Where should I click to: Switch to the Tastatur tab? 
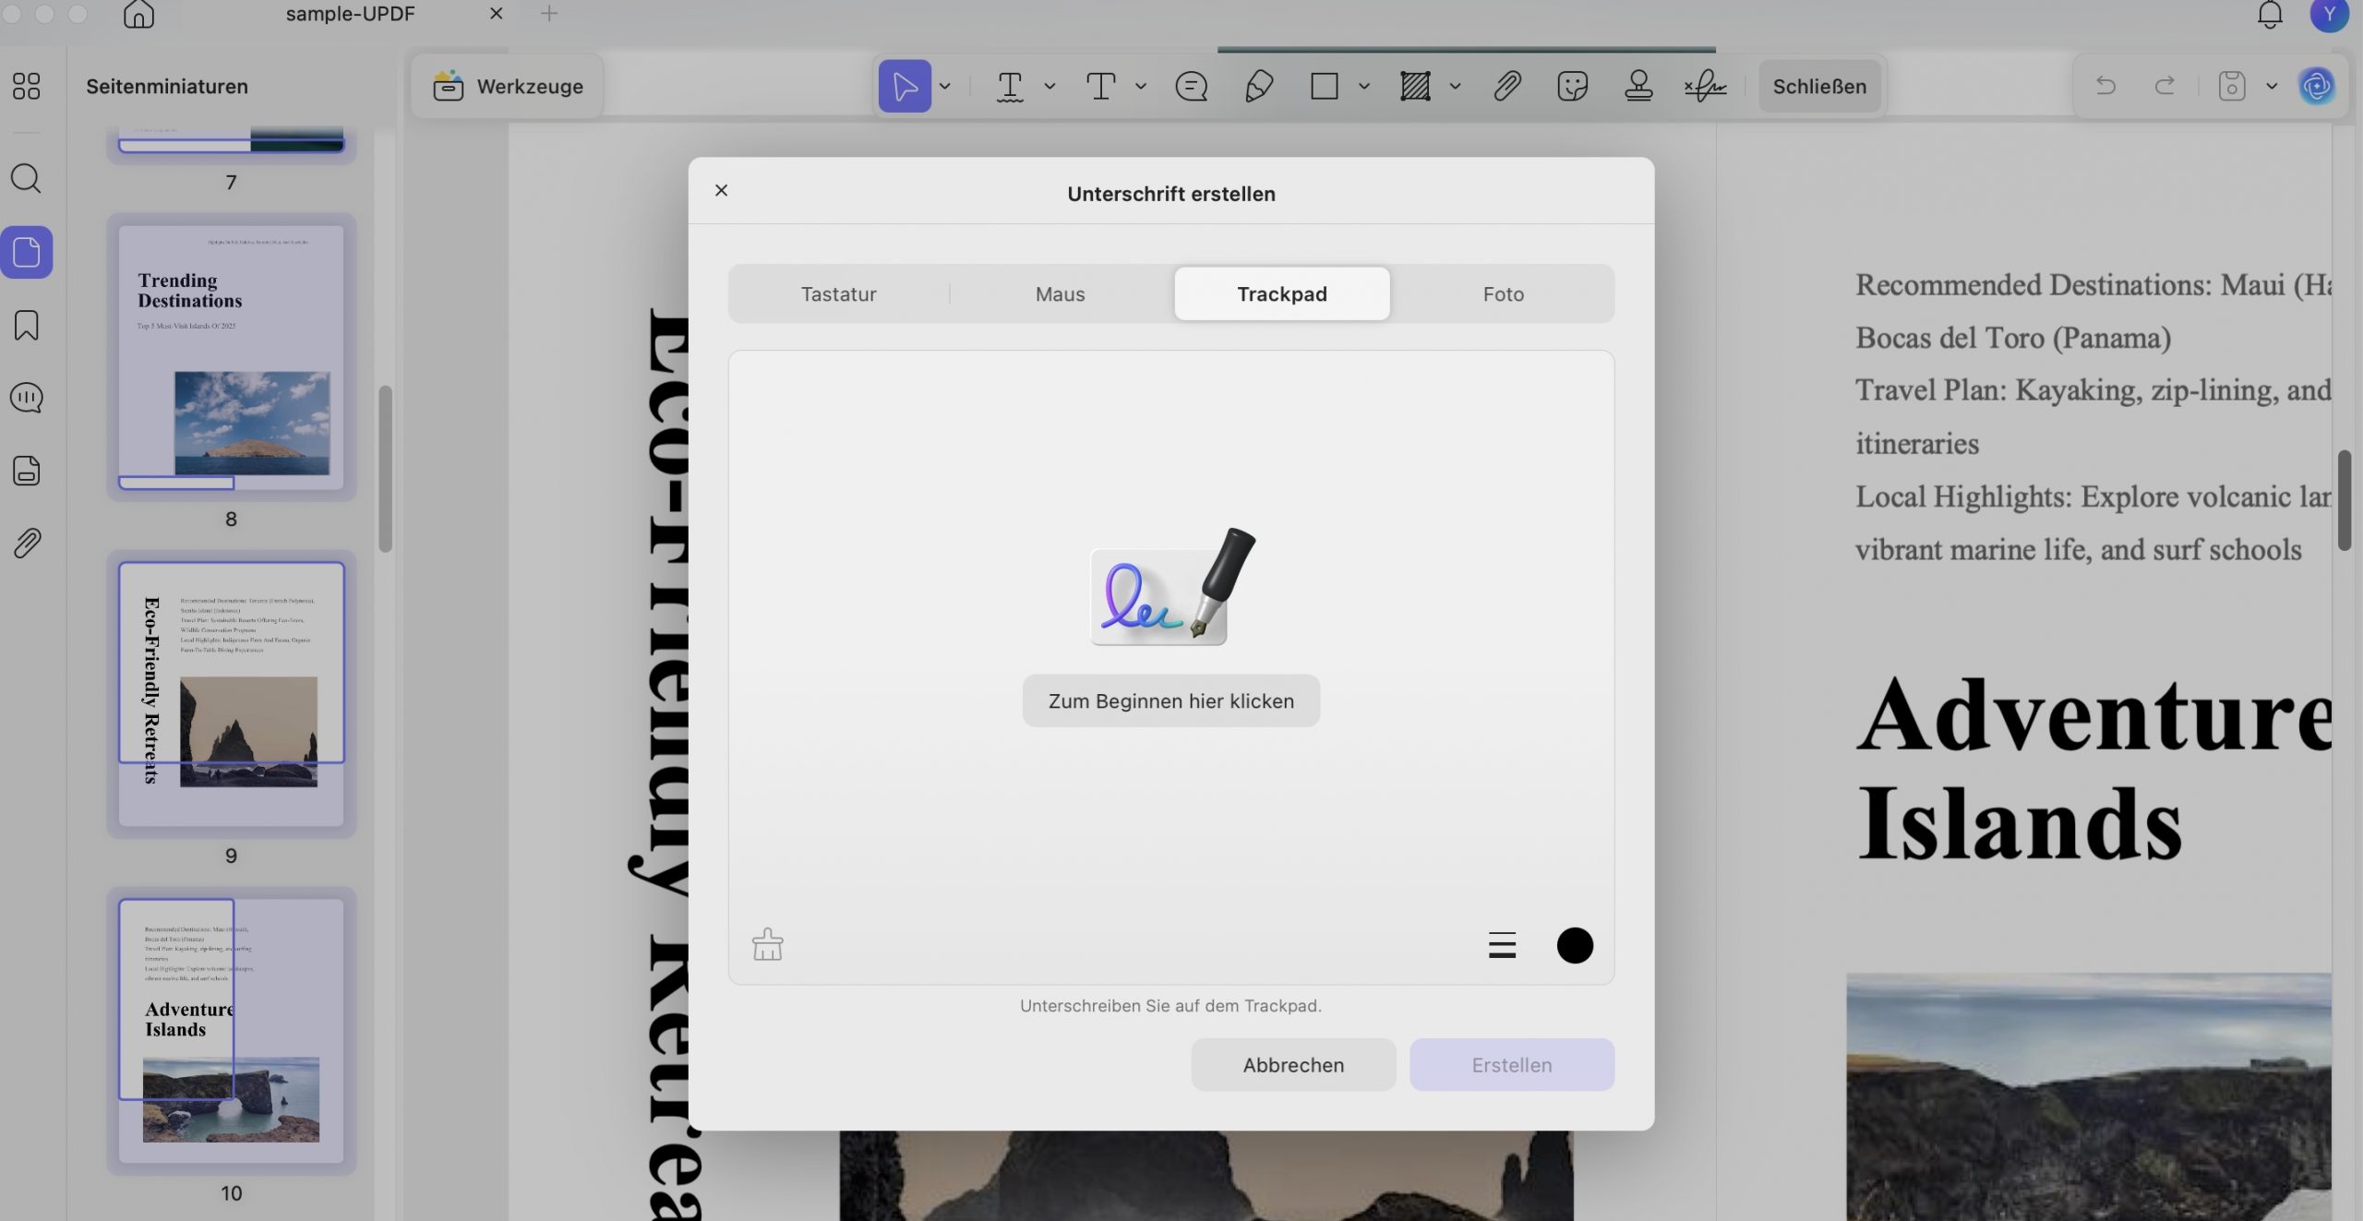click(x=838, y=293)
